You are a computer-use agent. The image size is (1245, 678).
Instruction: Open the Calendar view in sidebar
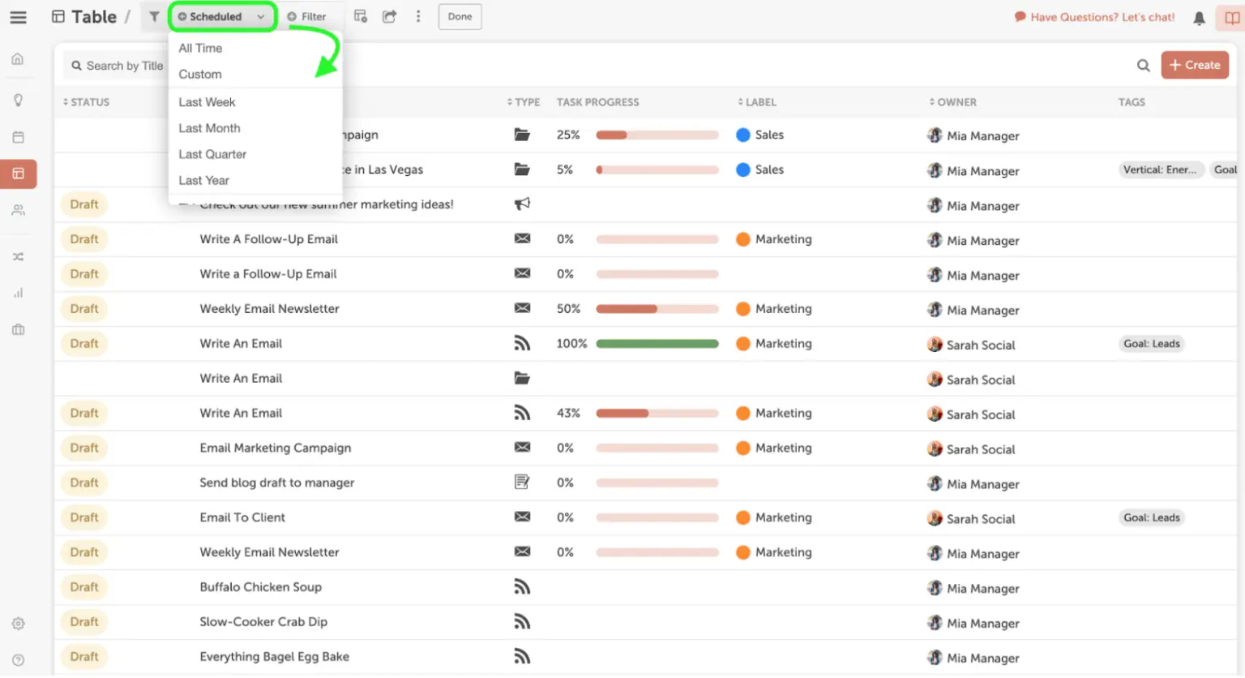[x=18, y=137]
